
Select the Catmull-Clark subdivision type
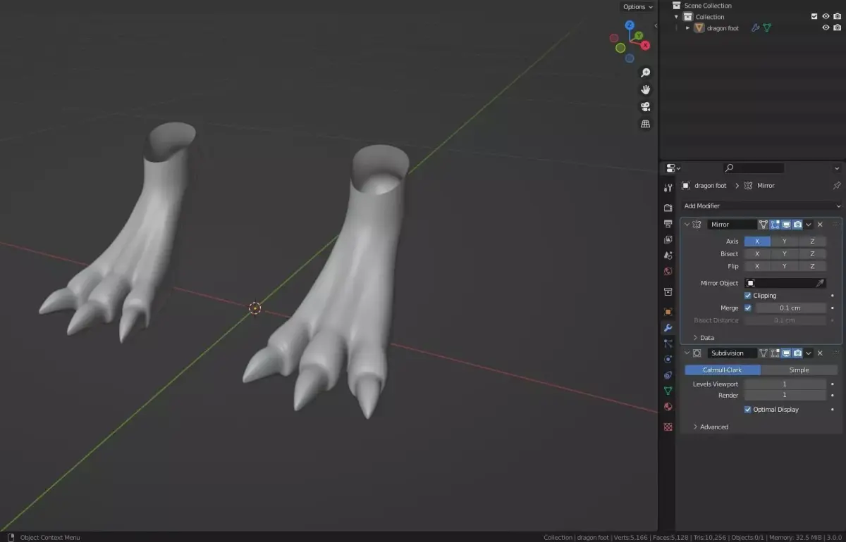723,370
